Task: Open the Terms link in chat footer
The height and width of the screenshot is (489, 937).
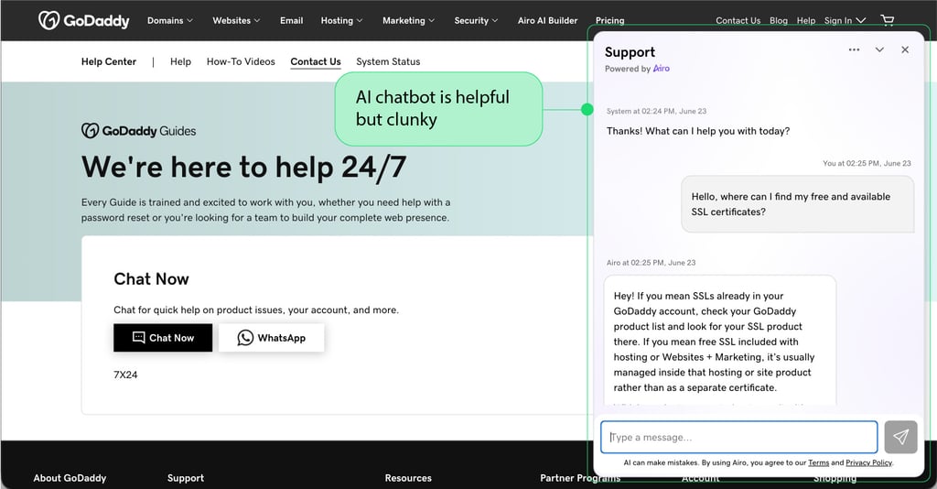Action: click(818, 462)
